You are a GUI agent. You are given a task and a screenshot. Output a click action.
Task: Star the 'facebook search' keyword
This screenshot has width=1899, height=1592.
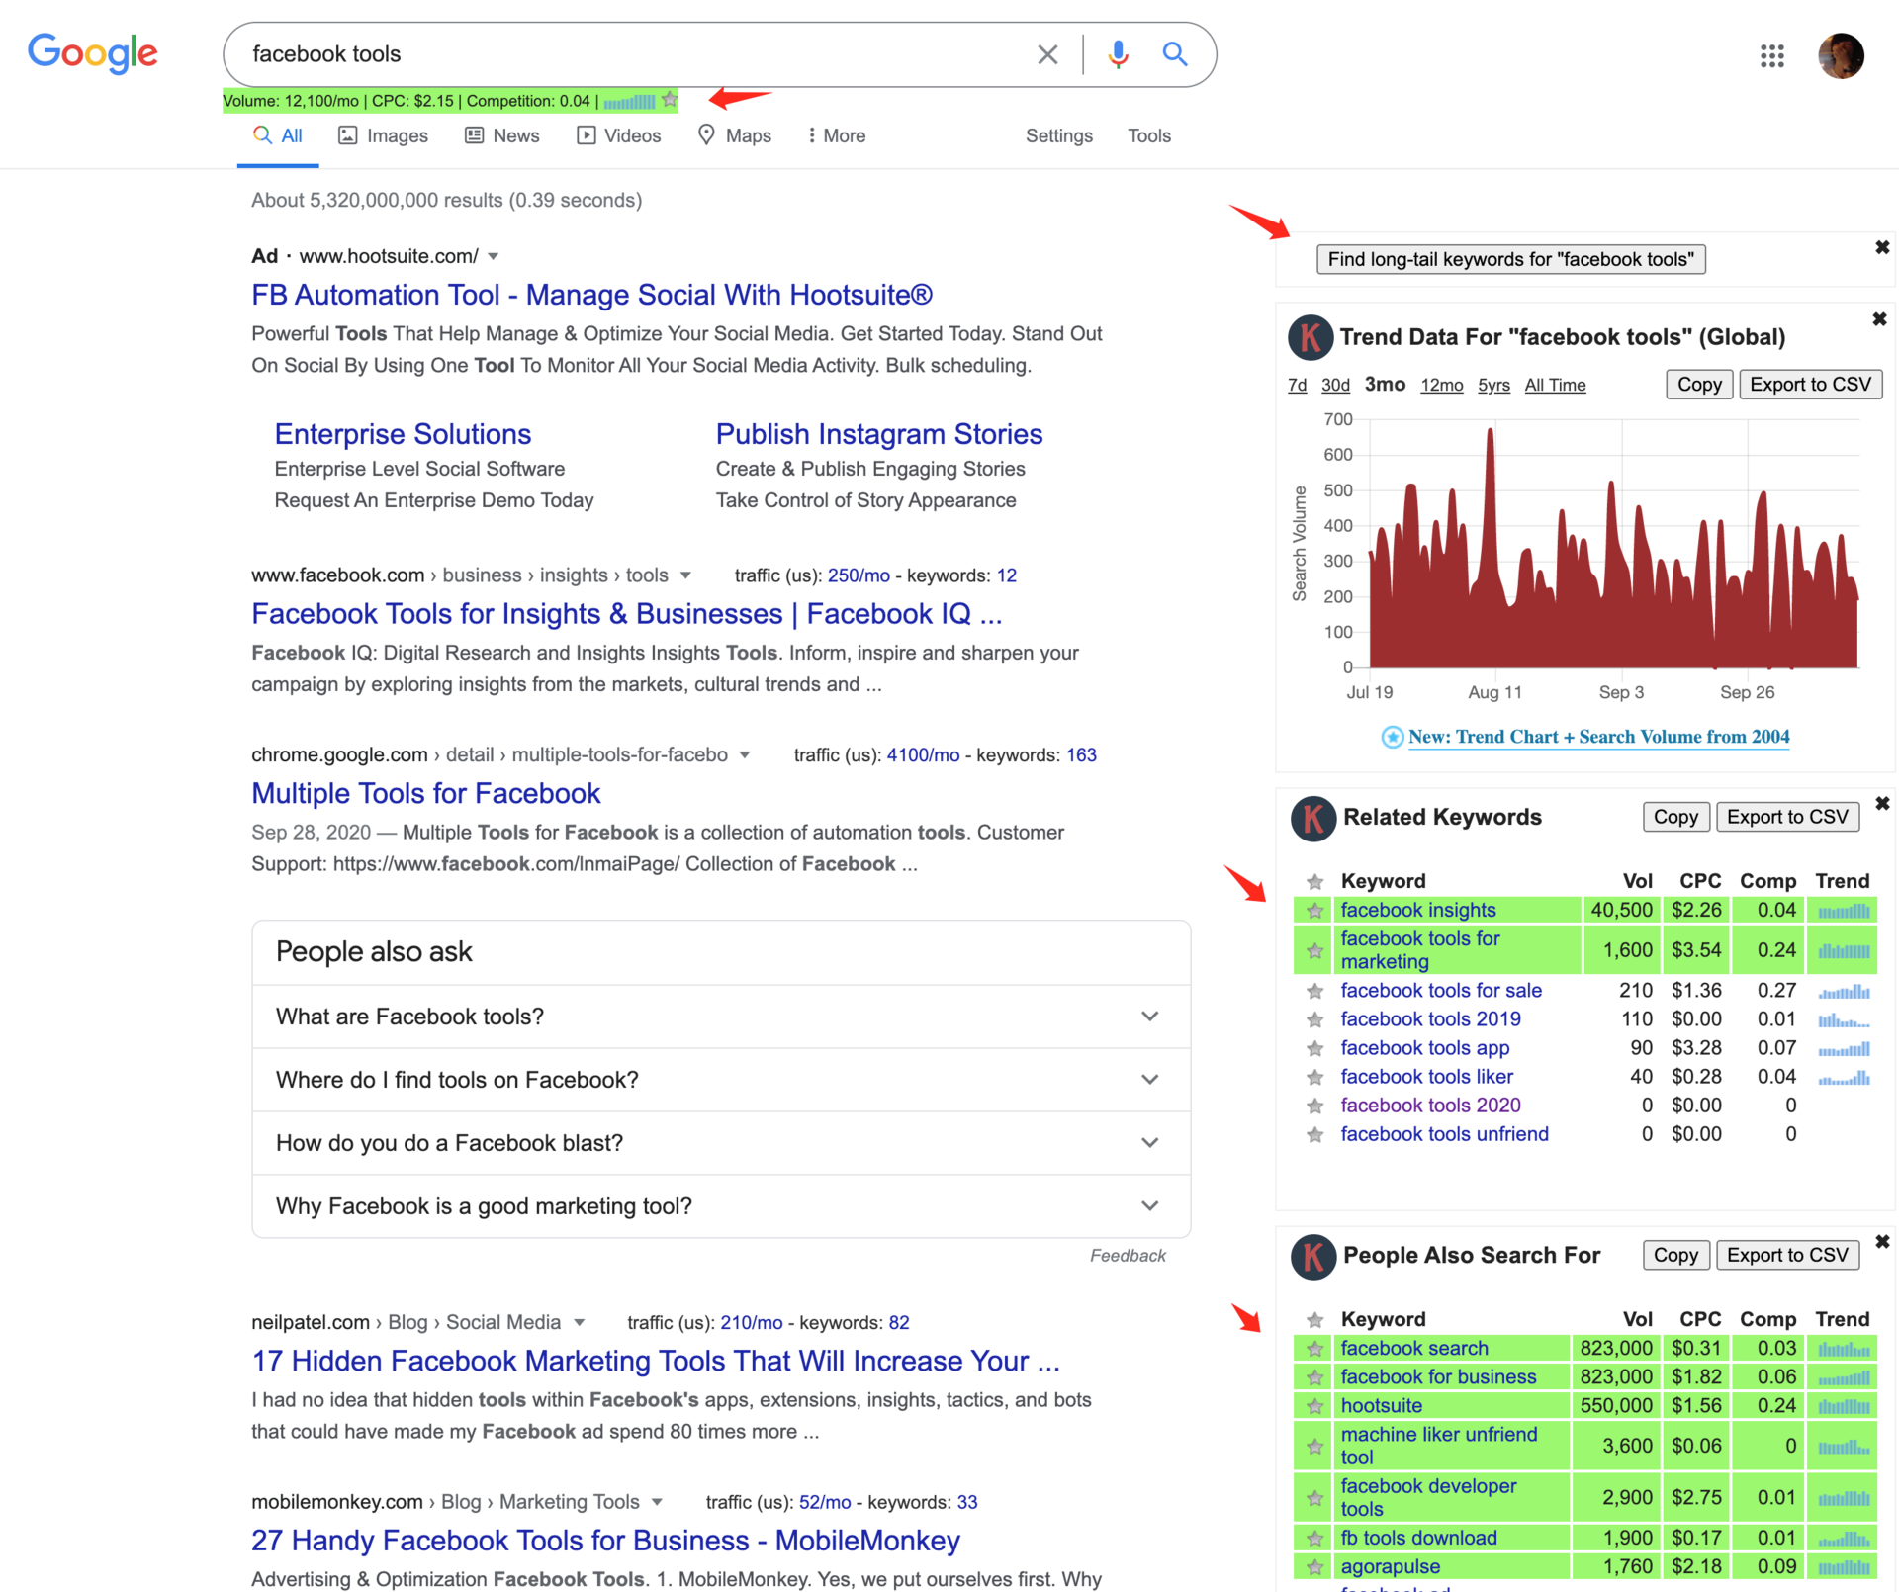(1314, 1349)
